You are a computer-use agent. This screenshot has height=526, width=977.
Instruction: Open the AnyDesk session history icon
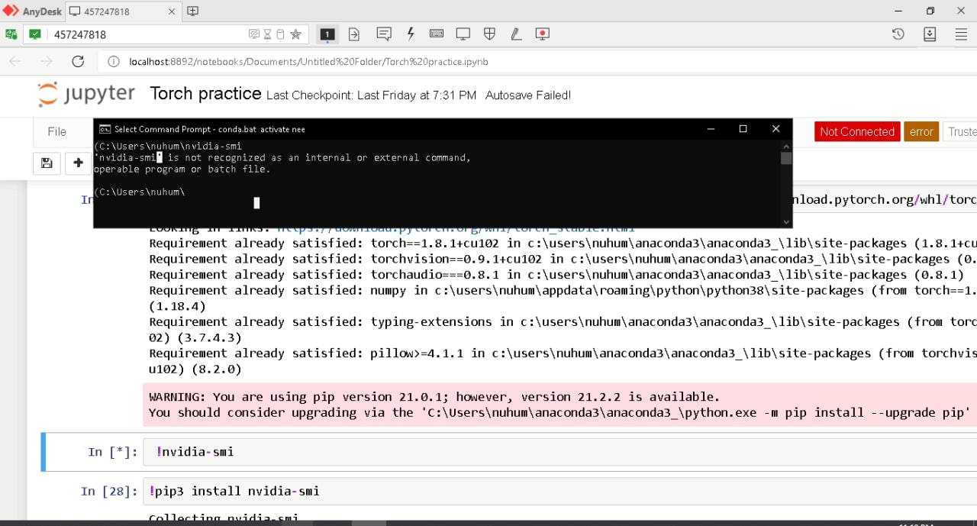(x=898, y=34)
